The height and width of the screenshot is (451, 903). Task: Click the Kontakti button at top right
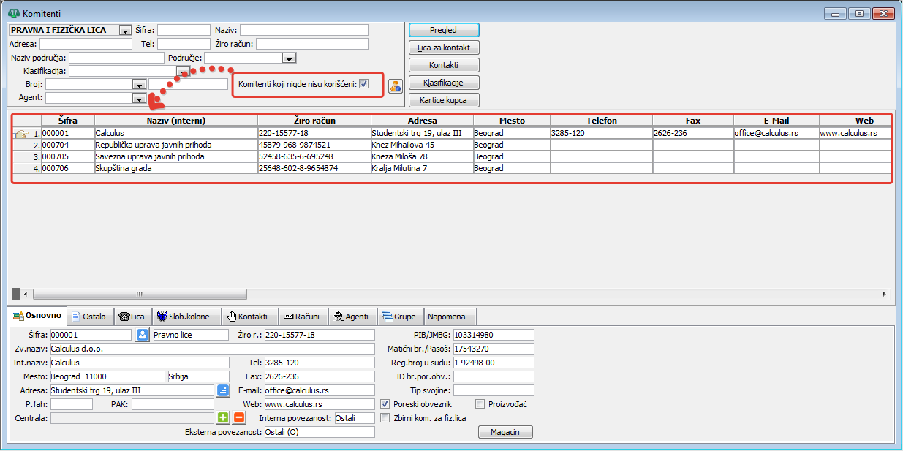click(x=444, y=65)
